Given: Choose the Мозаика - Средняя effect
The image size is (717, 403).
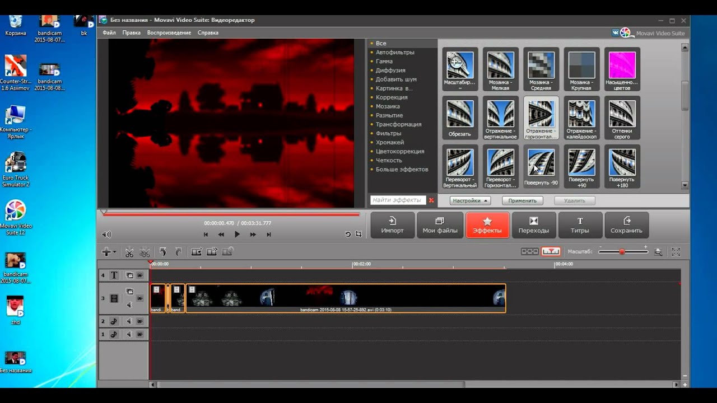Looking at the screenshot, I should [541, 69].
